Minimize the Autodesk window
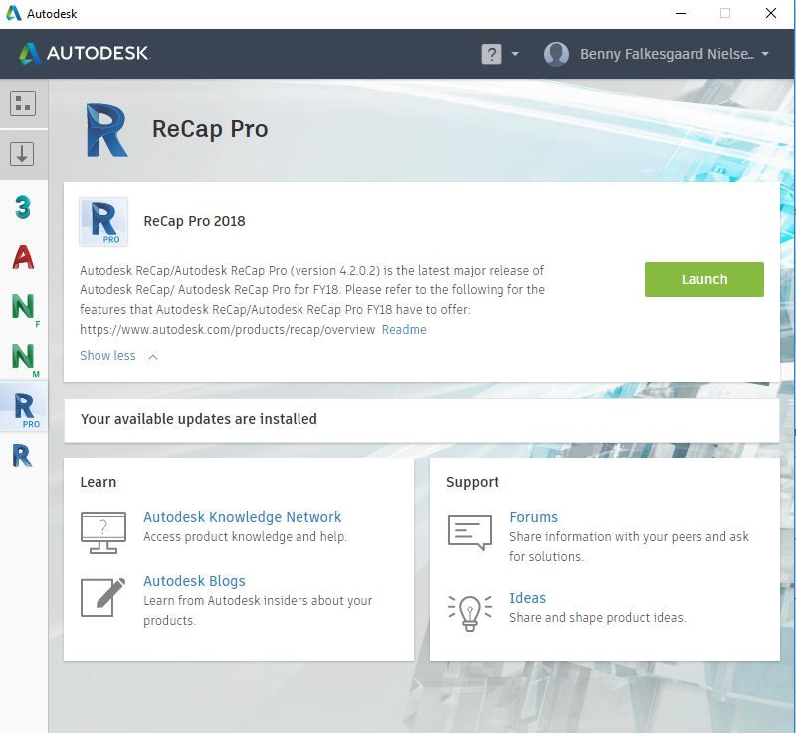Screen dimensions: 796x733 (681, 13)
